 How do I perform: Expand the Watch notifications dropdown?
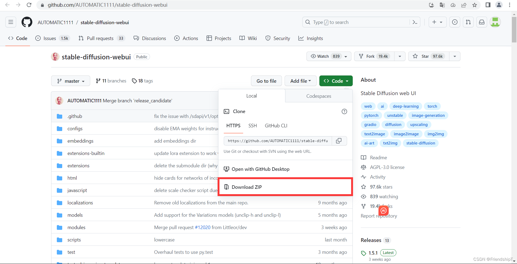329,56
